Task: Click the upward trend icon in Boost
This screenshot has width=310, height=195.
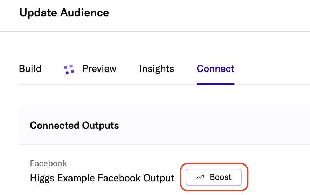Action: [200, 177]
